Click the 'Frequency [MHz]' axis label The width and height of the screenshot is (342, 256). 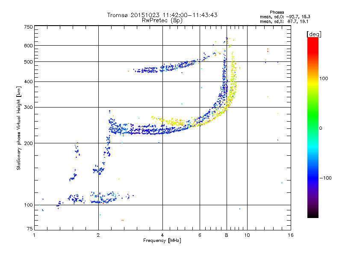pyautogui.click(x=162, y=241)
